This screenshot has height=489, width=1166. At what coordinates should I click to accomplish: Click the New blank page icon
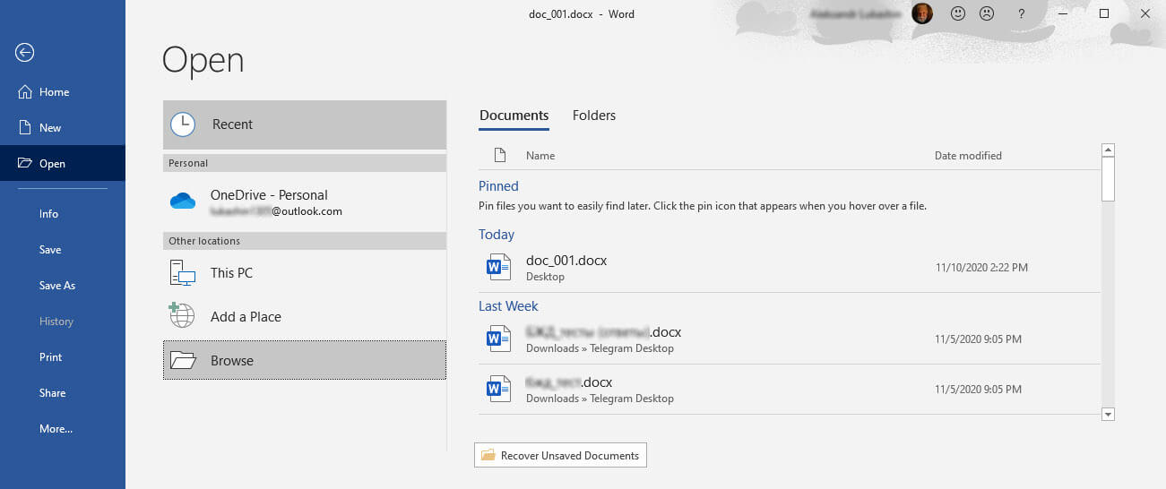point(25,127)
